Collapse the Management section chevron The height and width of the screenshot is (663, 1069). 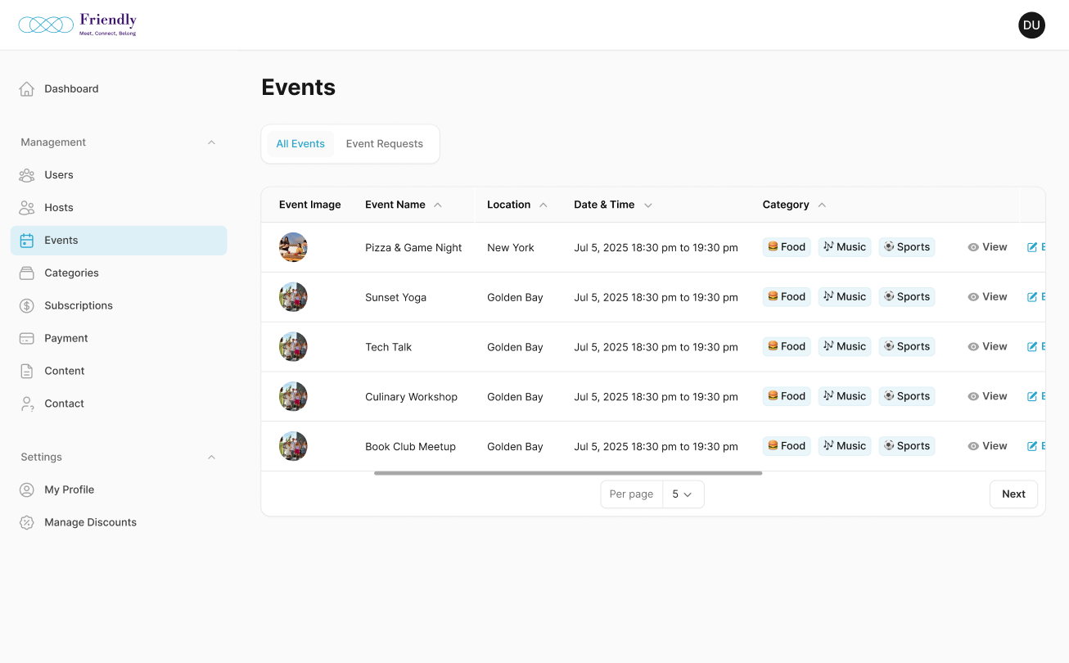point(211,142)
